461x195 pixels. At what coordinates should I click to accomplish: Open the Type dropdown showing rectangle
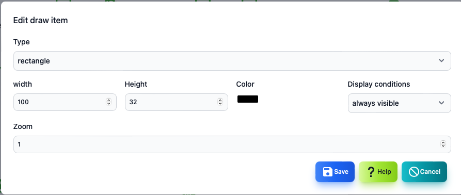pyautogui.click(x=232, y=61)
